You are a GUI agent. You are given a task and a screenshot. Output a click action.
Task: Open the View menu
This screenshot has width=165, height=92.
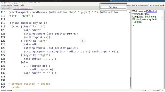point(9,3)
